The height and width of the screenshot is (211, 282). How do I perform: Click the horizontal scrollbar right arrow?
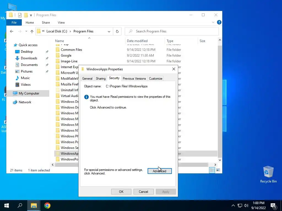click(215, 165)
